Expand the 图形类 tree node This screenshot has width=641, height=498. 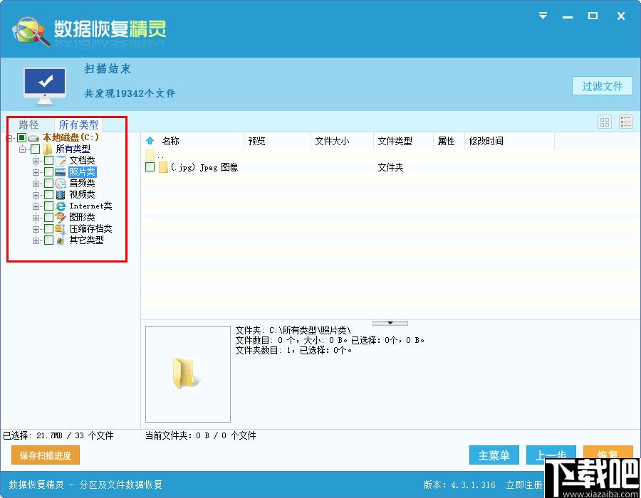click(x=36, y=218)
